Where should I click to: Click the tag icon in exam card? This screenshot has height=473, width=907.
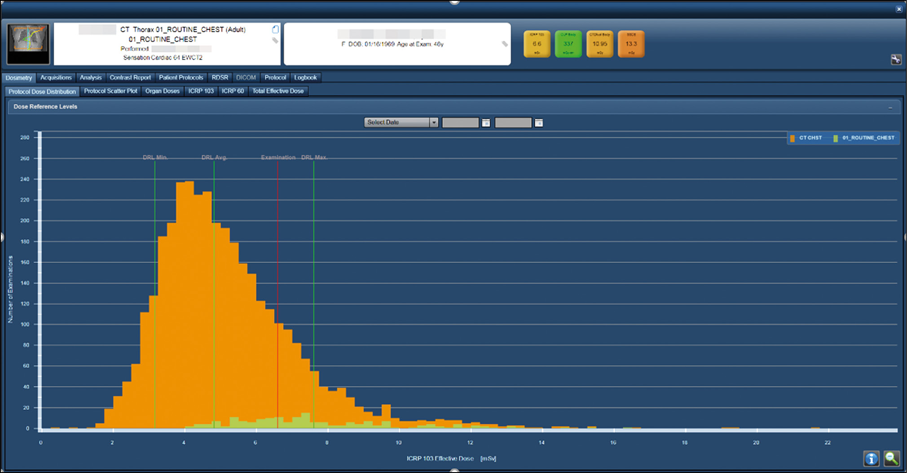point(275,41)
